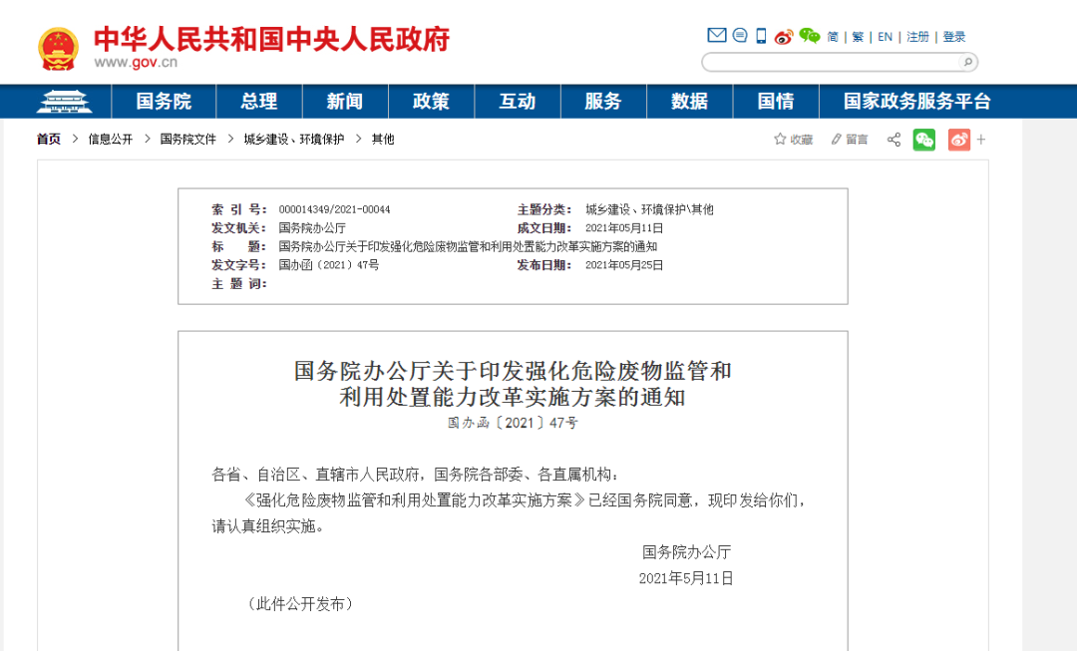
Task: Click the search magnifier icon
Action: 966,62
